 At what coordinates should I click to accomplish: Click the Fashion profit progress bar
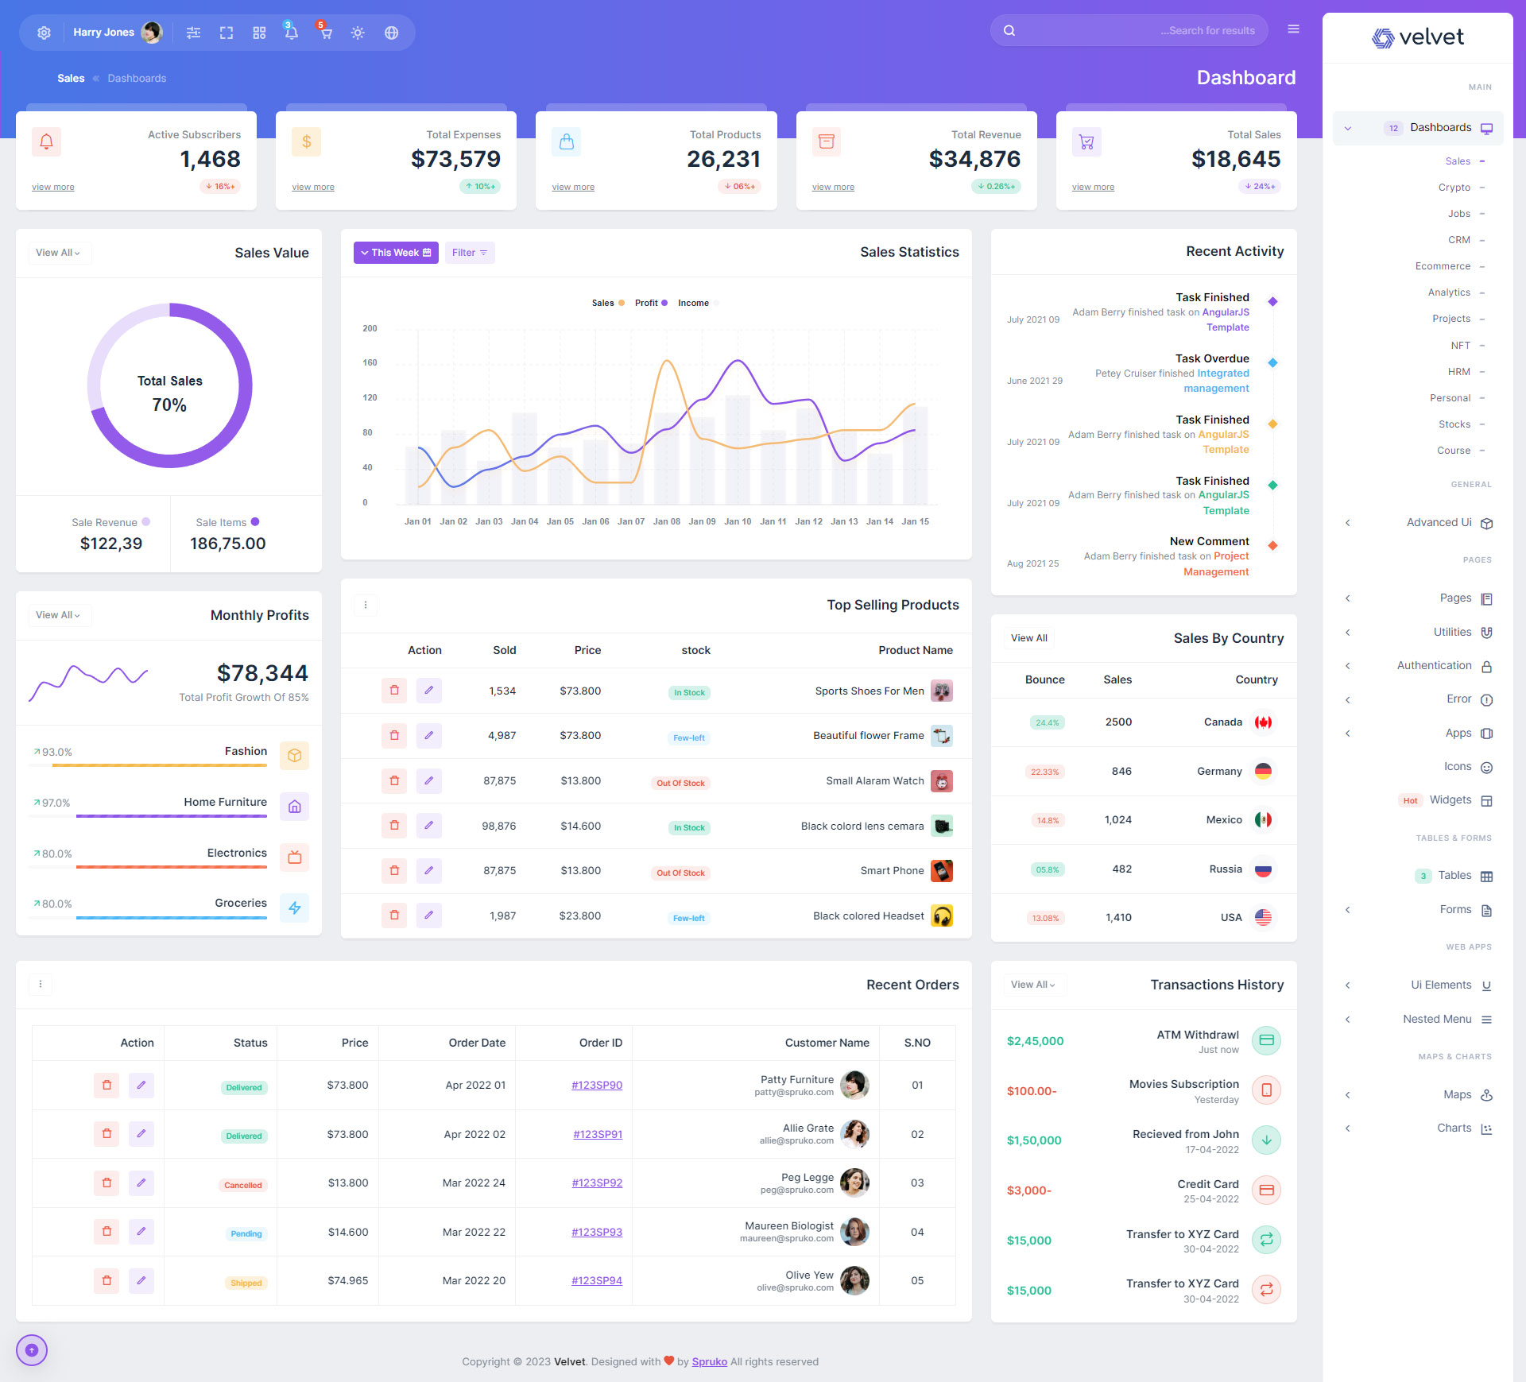(159, 765)
